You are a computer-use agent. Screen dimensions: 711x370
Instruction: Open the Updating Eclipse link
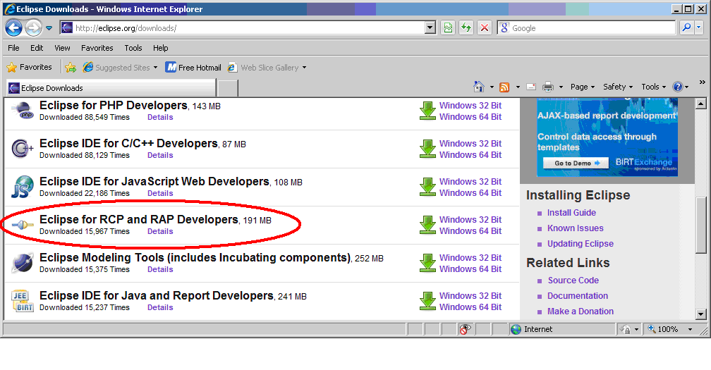(x=580, y=244)
